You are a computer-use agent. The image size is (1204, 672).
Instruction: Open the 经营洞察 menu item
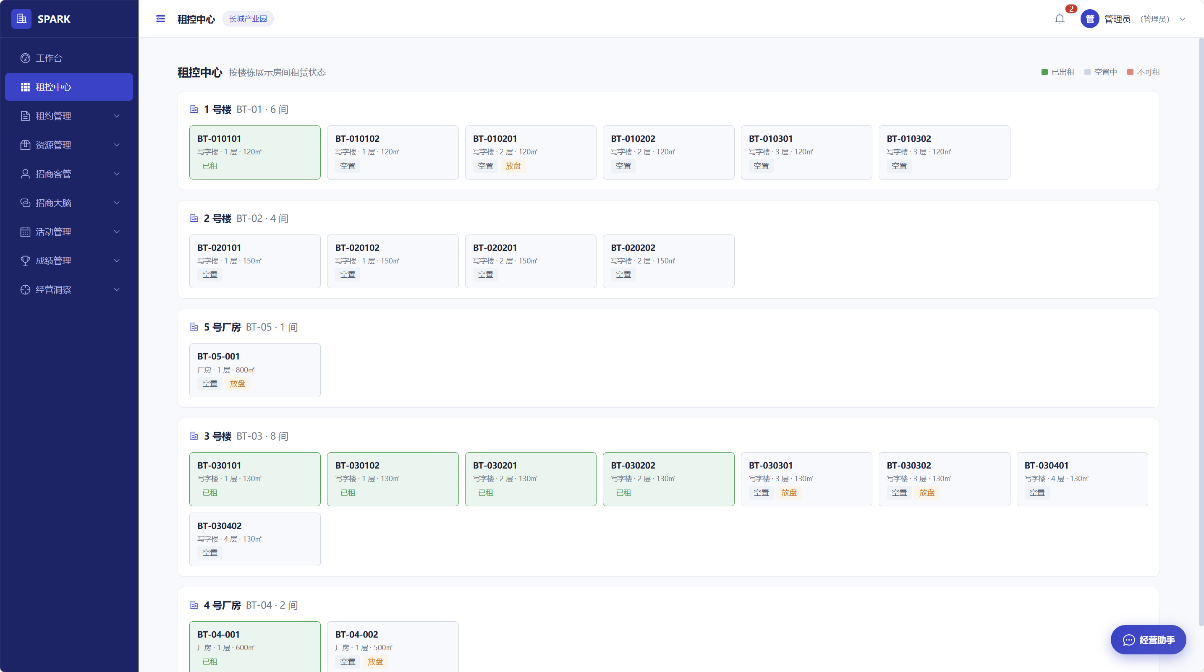(69, 289)
